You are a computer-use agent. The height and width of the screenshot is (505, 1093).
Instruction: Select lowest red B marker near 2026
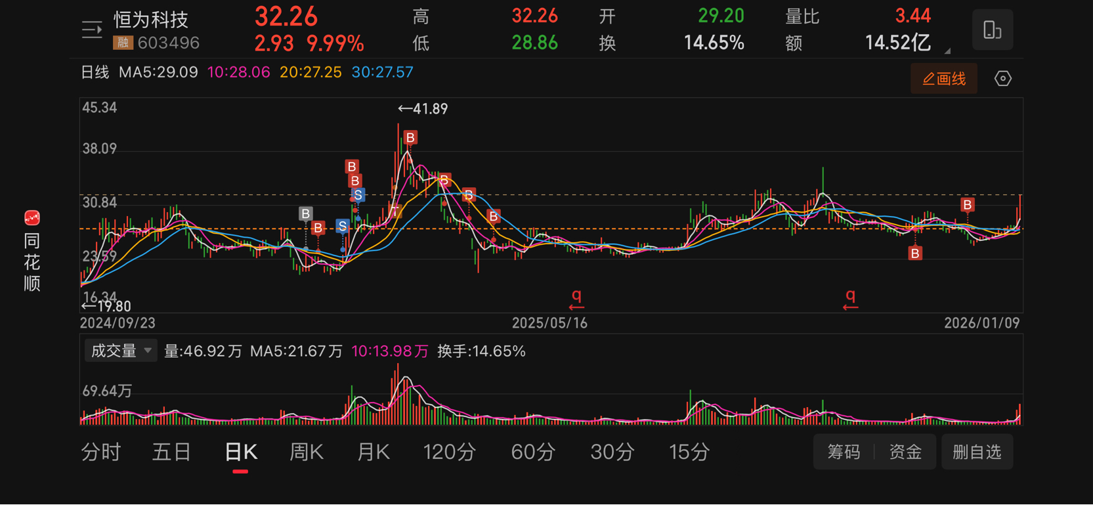coord(915,253)
